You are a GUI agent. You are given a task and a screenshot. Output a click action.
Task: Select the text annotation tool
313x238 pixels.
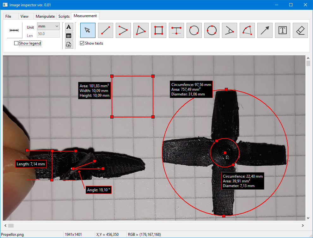click(x=283, y=30)
